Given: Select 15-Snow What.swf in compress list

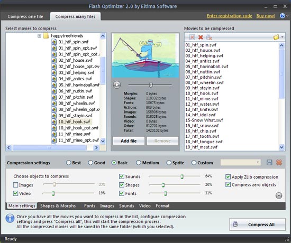Looking at the screenshot, I should pos(204,120).
